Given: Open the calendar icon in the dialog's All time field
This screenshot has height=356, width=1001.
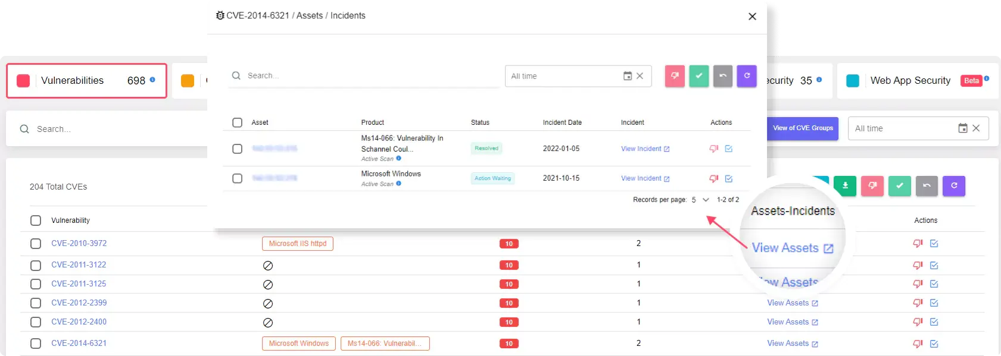Looking at the screenshot, I should 627,76.
